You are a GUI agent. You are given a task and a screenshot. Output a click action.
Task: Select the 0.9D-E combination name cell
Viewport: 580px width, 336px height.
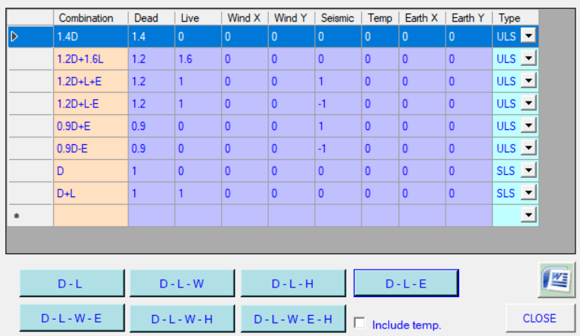point(90,149)
